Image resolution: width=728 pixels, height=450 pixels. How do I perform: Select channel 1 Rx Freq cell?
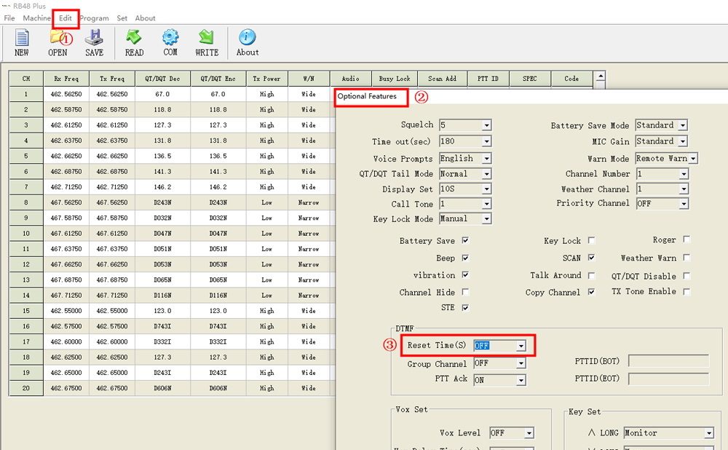coord(66,94)
